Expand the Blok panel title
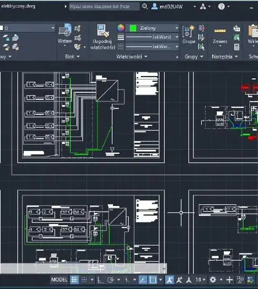The height and width of the screenshot is (289, 258). (x=72, y=57)
